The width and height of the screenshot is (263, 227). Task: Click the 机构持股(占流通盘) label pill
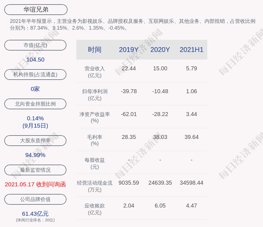click(35, 75)
